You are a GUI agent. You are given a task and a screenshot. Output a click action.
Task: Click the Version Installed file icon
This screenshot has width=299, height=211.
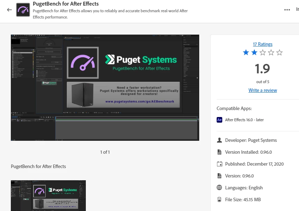coord(219,152)
